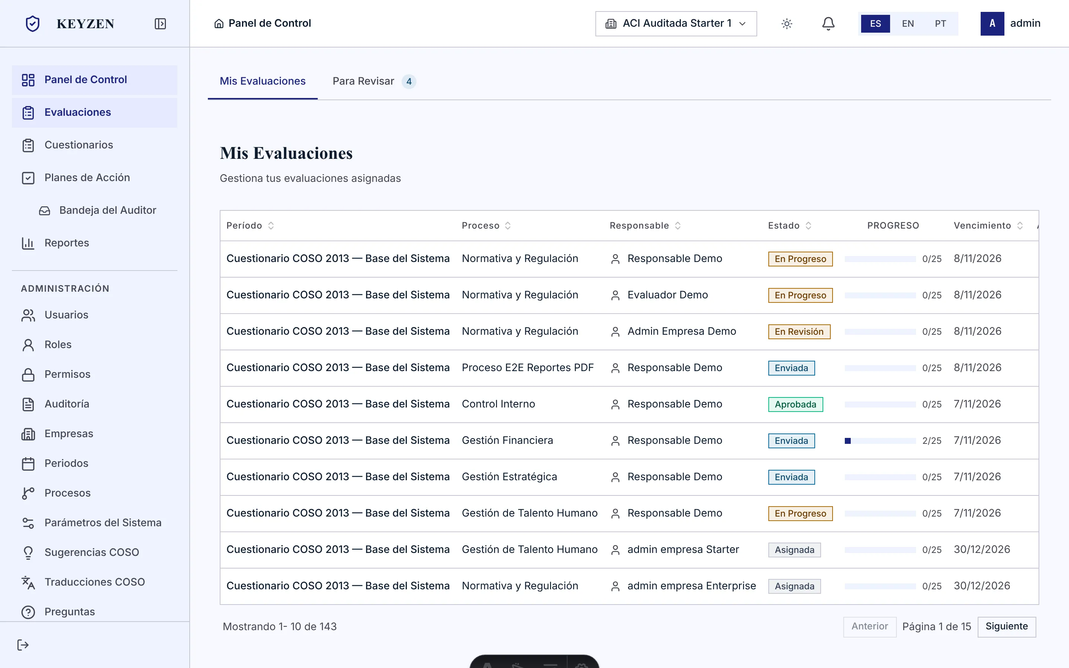Click the 2/25 progress count

932,441
